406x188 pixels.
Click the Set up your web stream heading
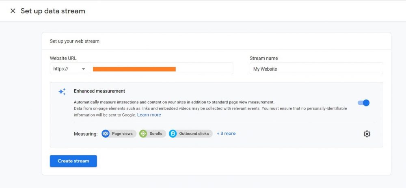click(75, 41)
